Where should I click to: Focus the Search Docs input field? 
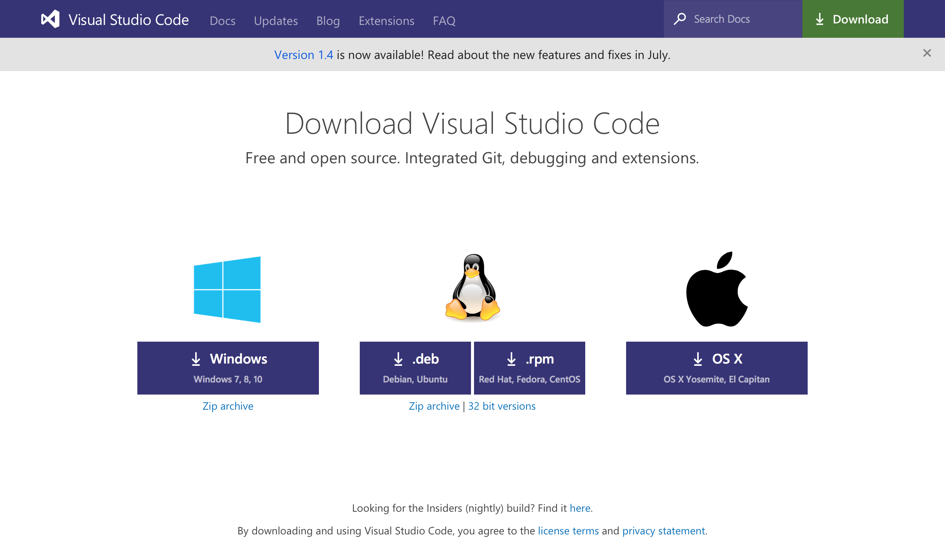click(x=733, y=19)
